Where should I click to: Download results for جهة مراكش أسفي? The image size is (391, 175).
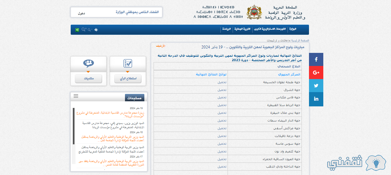click(222, 128)
